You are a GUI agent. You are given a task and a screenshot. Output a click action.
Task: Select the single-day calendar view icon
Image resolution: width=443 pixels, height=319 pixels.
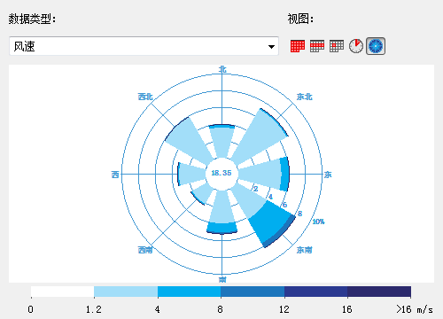tap(337, 46)
